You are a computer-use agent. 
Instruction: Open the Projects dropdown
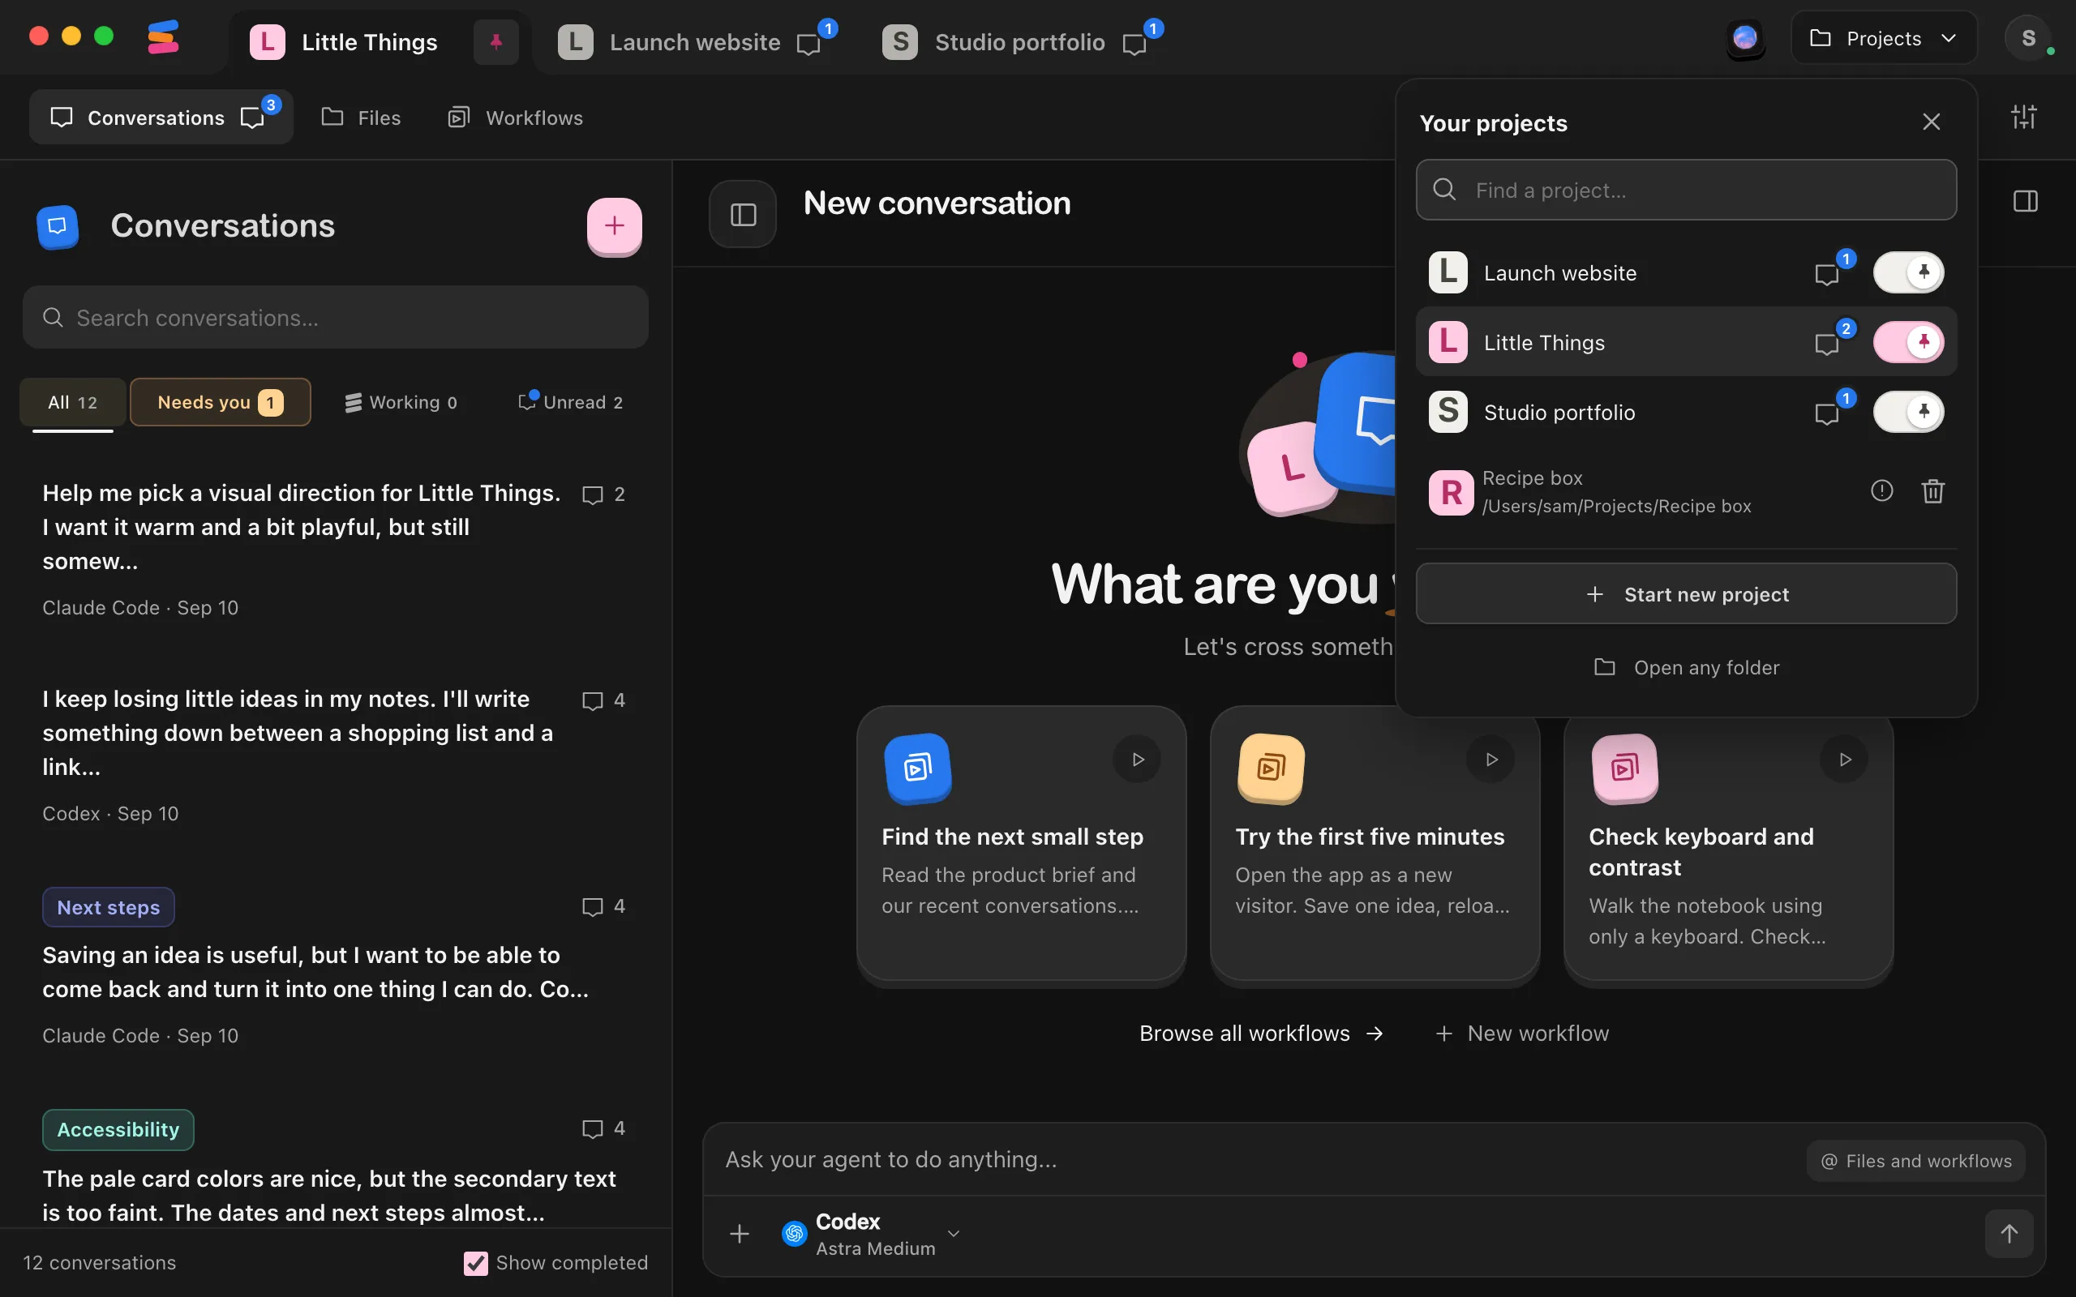[1884, 39]
